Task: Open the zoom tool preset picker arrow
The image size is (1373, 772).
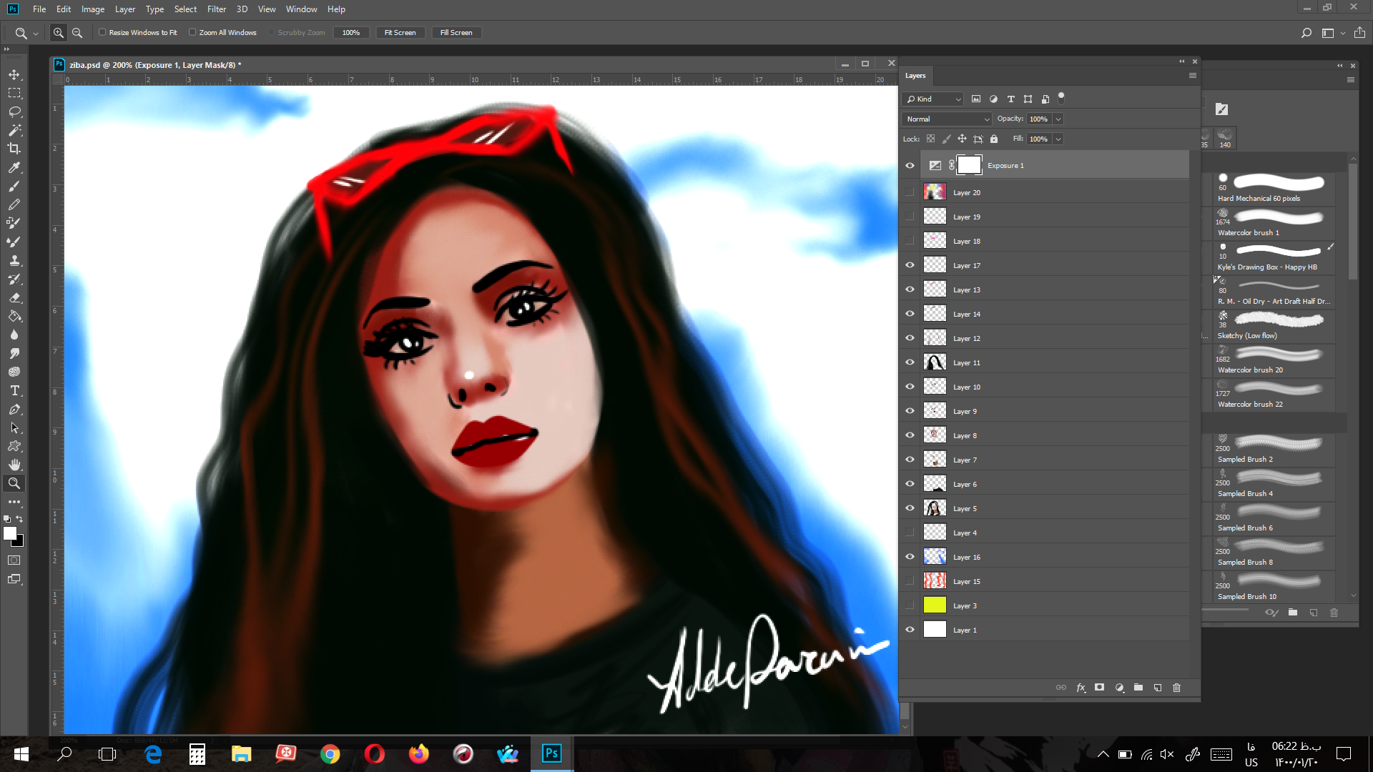Action: coord(36,33)
